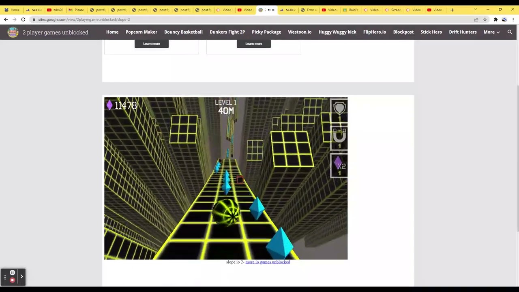This screenshot has height=292, width=519.
Task: Close the active Slope 2 tab
Action: (x=273, y=10)
